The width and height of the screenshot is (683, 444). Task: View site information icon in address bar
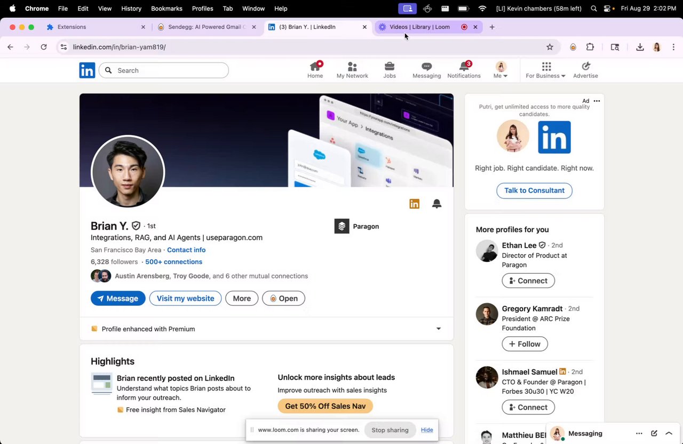click(63, 47)
